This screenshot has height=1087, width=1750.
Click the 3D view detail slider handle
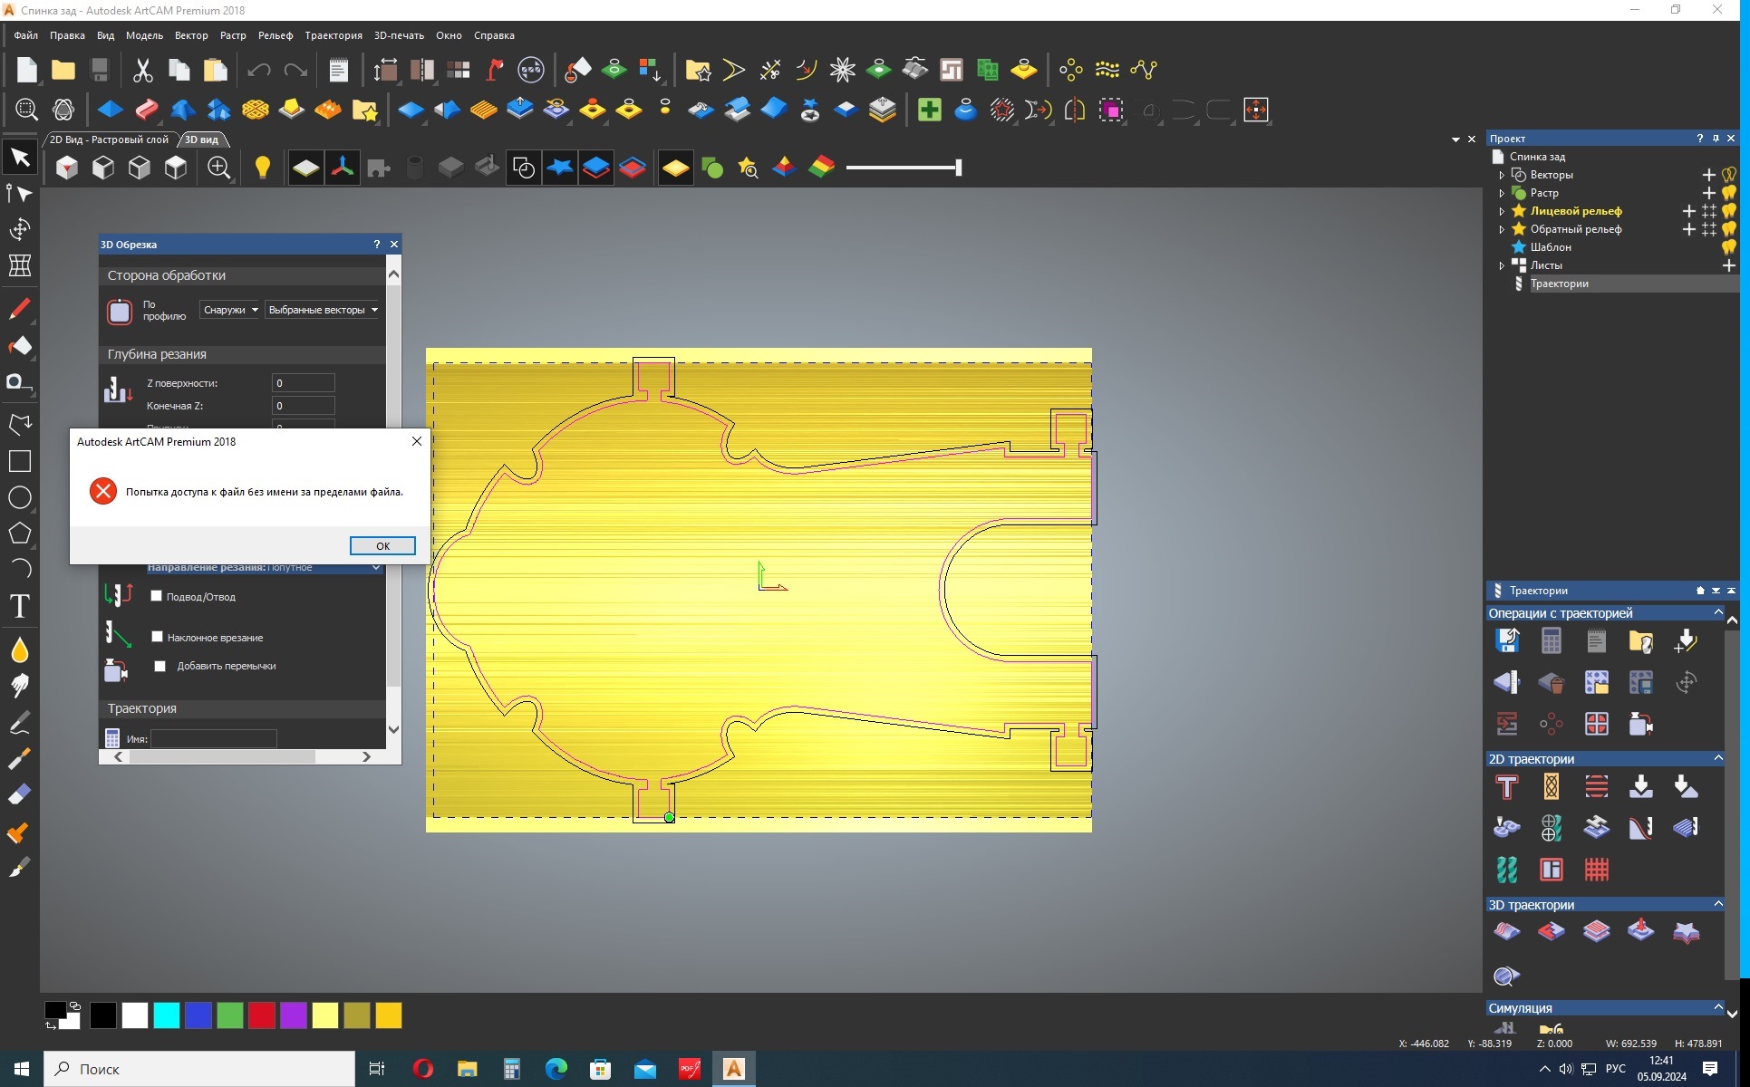[958, 168]
